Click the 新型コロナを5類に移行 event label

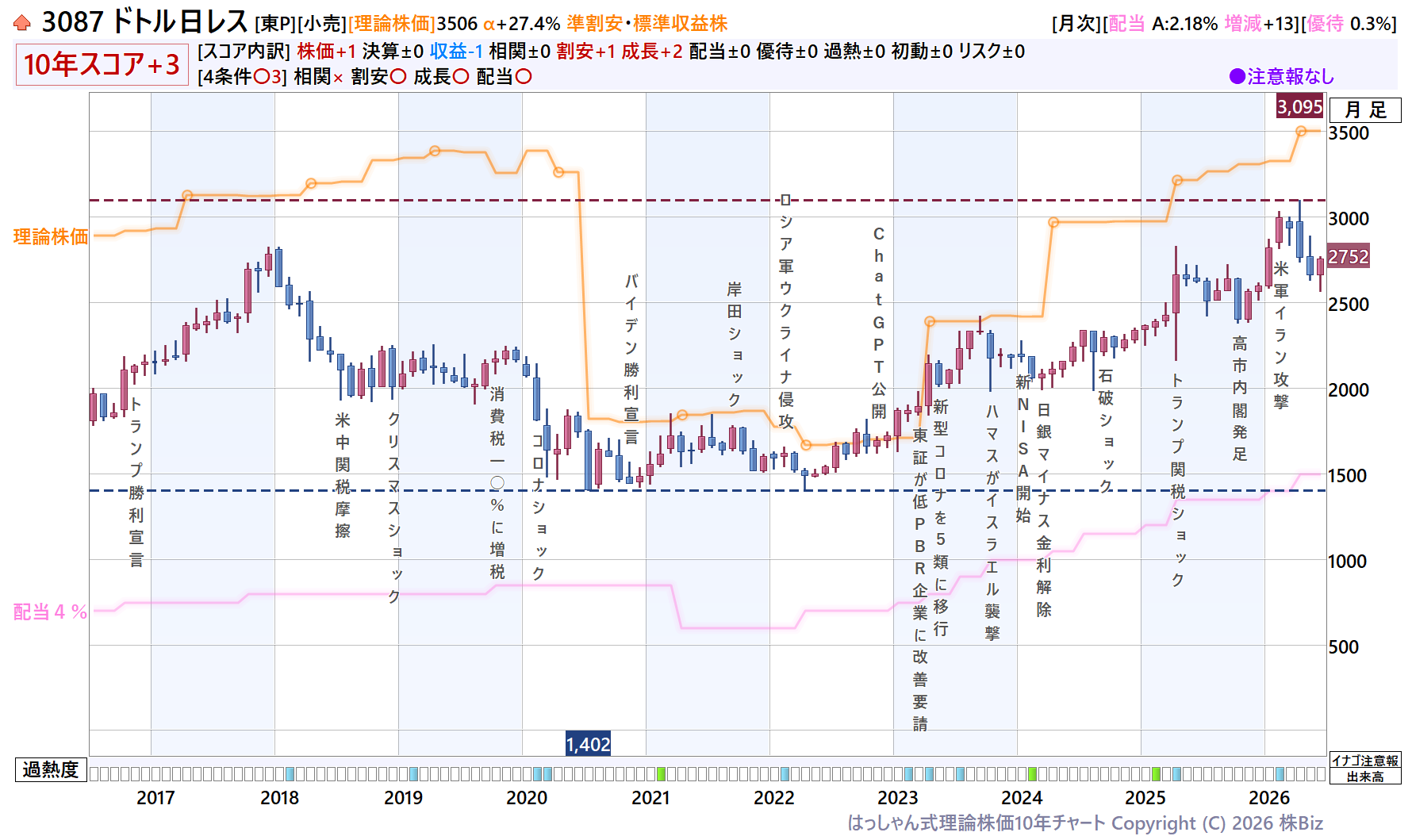(x=941, y=517)
